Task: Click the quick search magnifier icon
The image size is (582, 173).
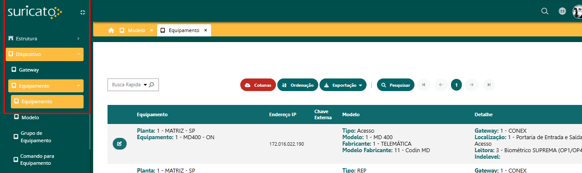Action: pos(151,85)
